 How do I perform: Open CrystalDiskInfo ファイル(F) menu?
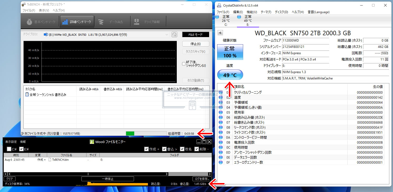click(223, 12)
